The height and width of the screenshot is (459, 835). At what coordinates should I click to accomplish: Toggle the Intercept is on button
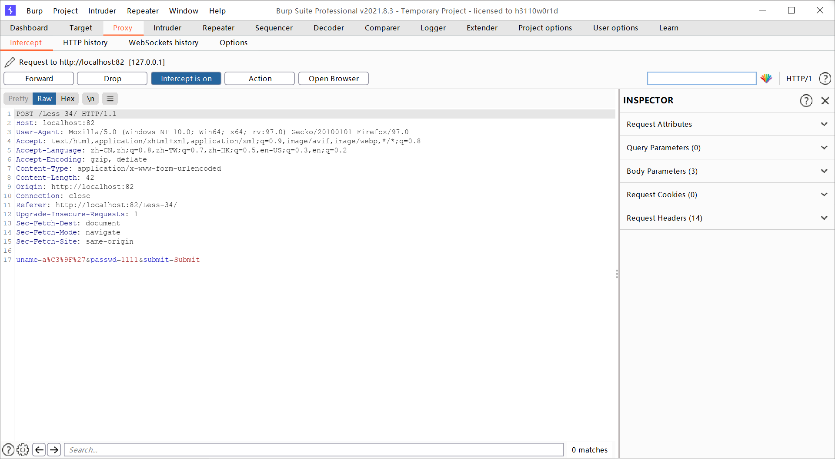click(186, 79)
